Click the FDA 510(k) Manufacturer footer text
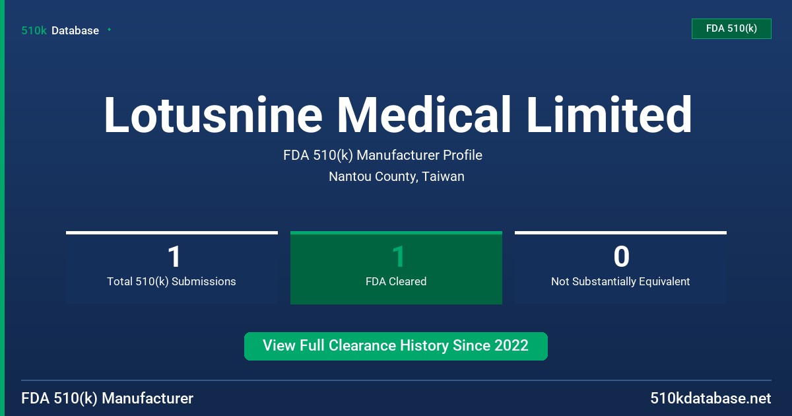The height and width of the screenshot is (416, 792). pos(108,399)
